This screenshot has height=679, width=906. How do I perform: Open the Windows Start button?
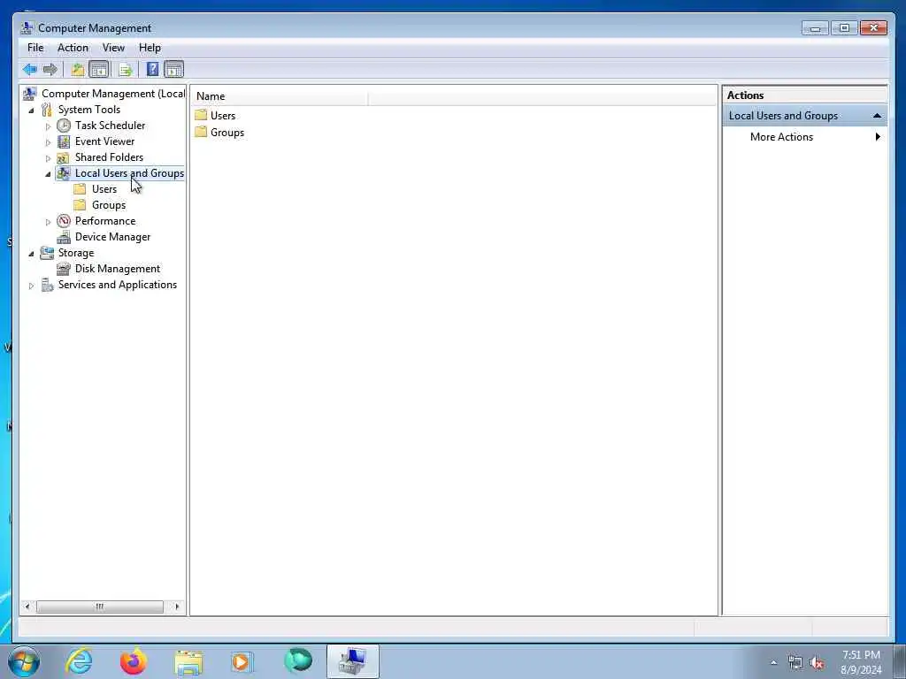24,661
